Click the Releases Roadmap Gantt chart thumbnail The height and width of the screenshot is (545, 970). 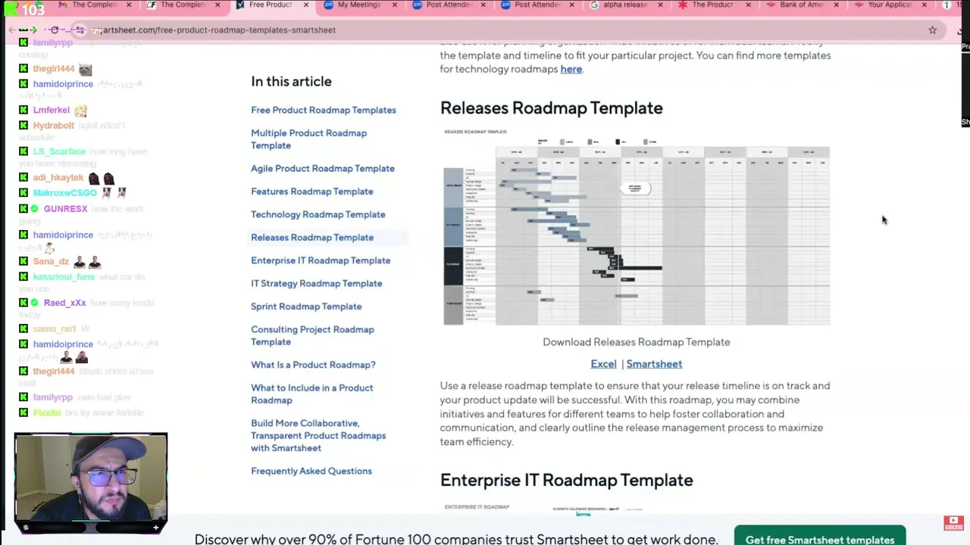(x=637, y=227)
